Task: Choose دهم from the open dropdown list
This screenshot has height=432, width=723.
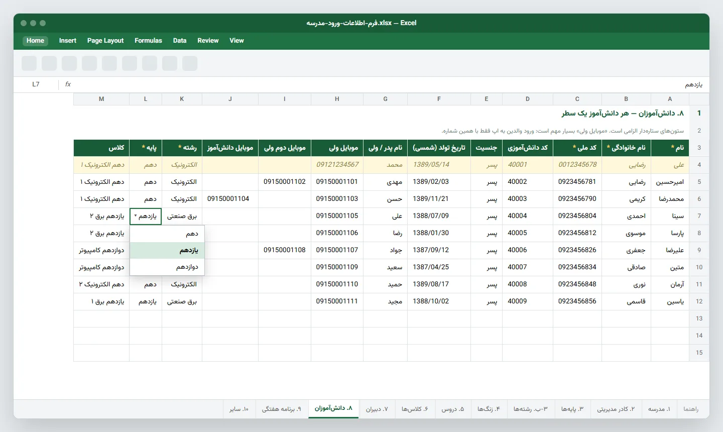Action: coord(167,234)
